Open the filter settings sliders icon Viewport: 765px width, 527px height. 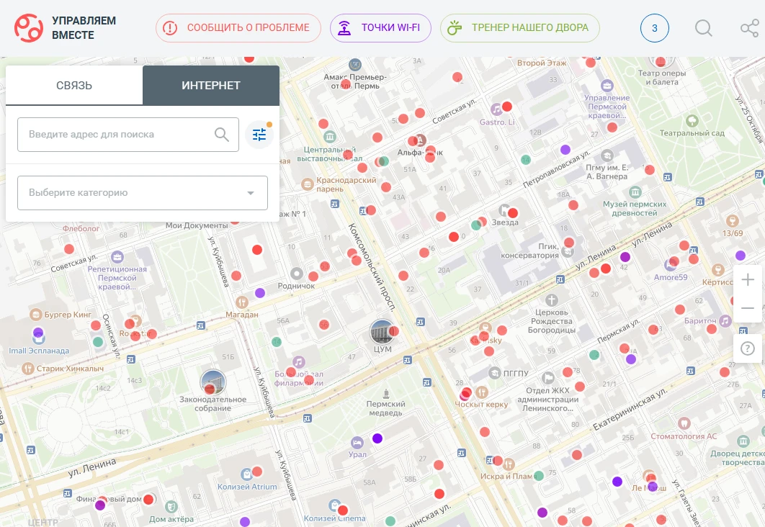pyautogui.click(x=259, y=135)
